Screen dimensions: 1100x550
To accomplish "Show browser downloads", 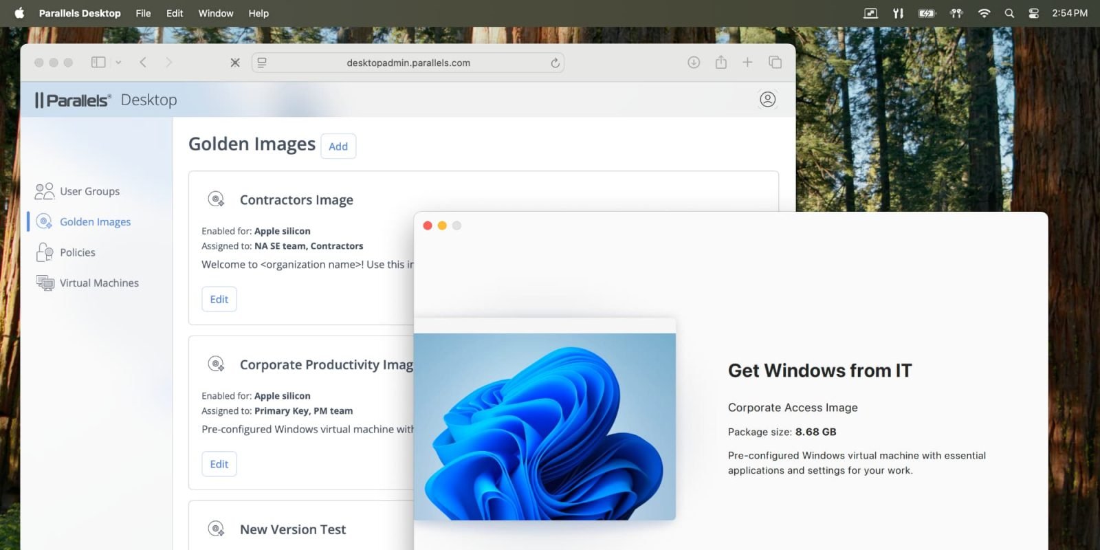I will click(694, 63).
